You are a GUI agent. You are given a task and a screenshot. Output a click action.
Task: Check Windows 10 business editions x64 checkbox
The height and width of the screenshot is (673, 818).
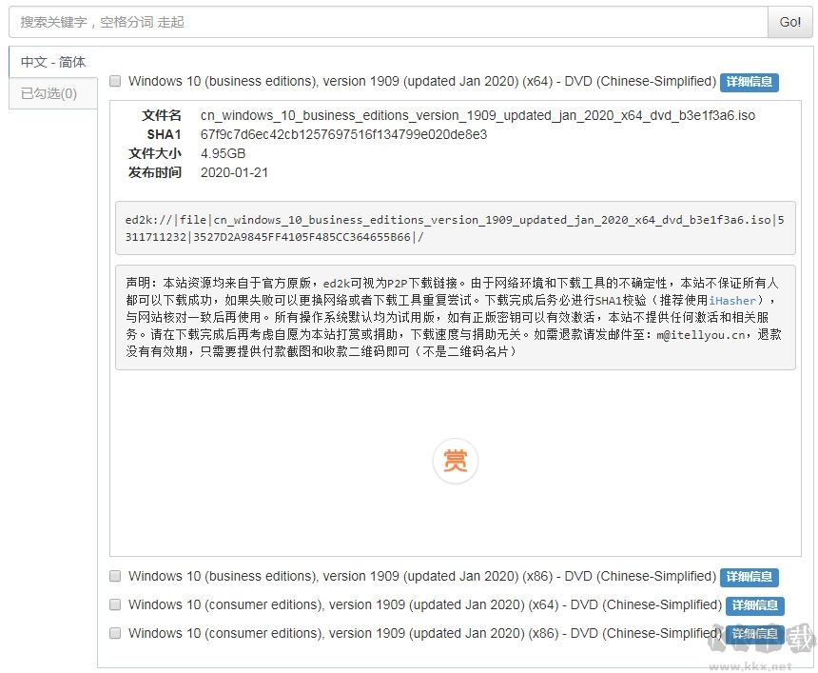point(115,81)
